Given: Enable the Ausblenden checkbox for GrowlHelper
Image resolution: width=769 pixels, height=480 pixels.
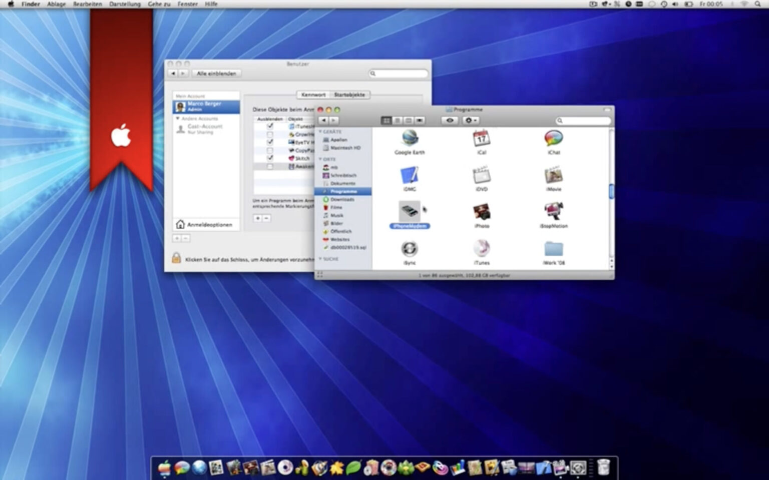Looking at the screenshot, I should (x=270, y=134).
